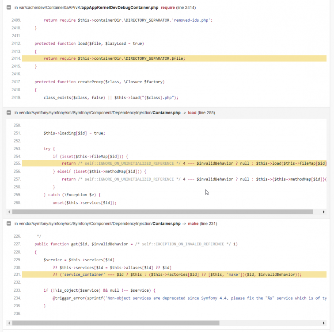Image resolution: width=334 pixels, height=332 pixels.
Task: Collapse the Container.php load trace block
Action: tap(9, 112)
